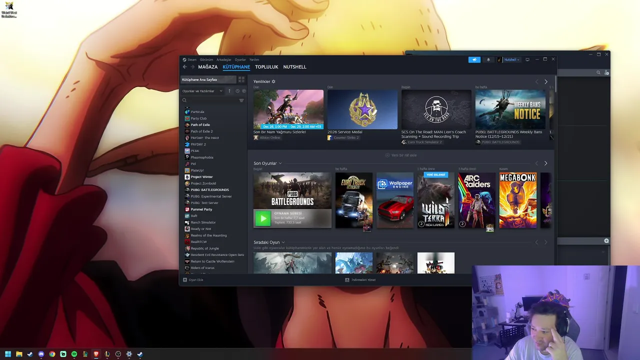Select PAYDAY: The Heist in list

[204, 138]
